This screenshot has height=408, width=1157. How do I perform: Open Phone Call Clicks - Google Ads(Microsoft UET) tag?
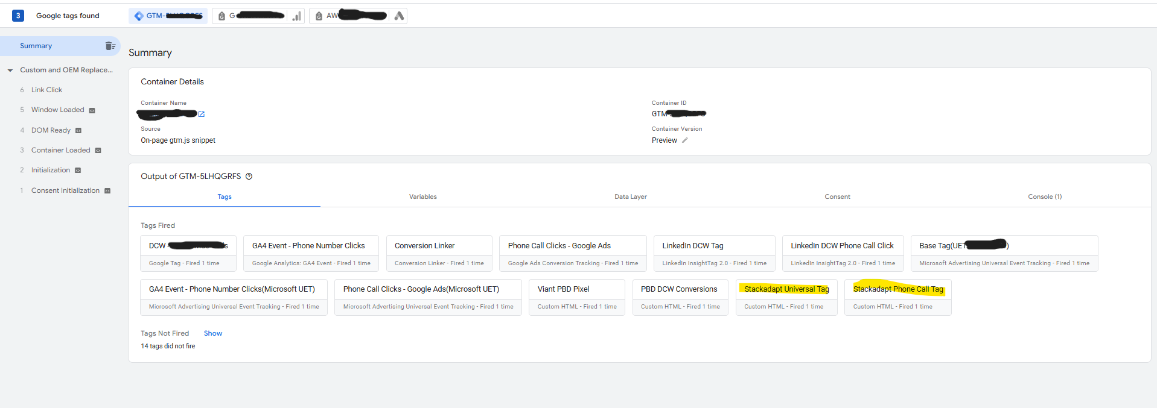click(429, 297)
